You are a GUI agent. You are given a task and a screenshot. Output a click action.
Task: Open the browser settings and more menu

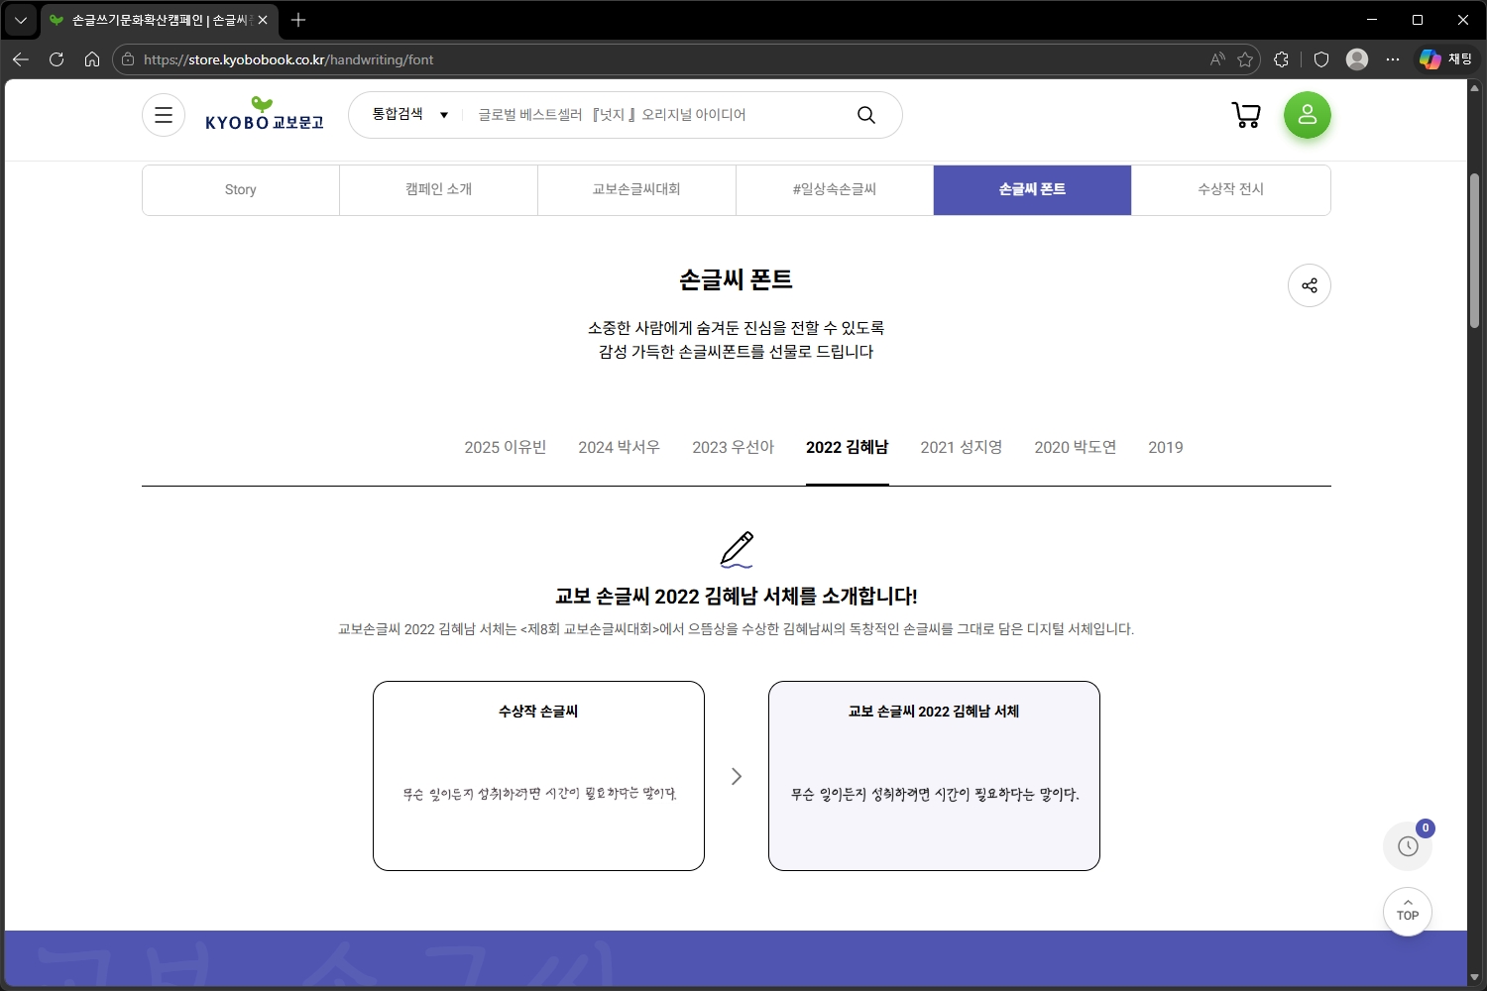tap(1393, 59)
